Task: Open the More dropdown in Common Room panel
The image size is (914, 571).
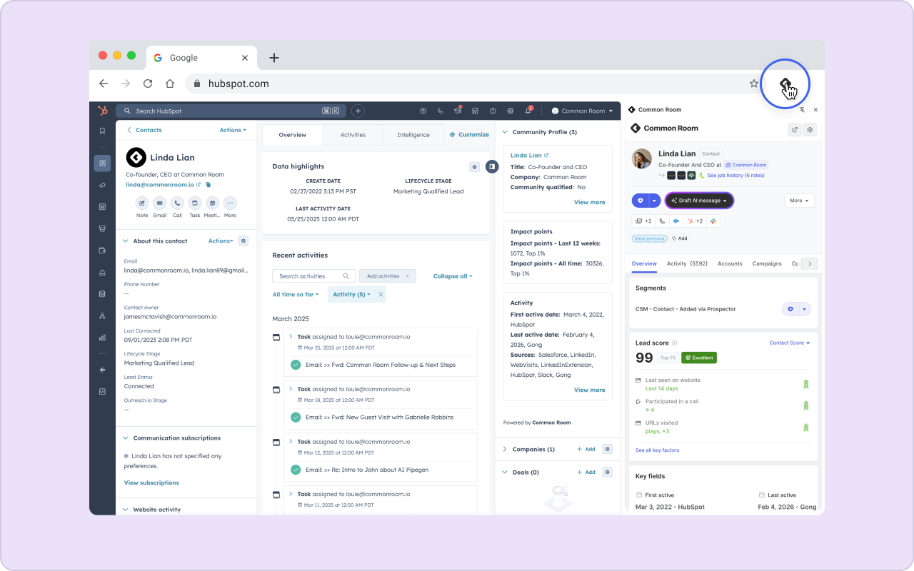Action: pos(799,201)
